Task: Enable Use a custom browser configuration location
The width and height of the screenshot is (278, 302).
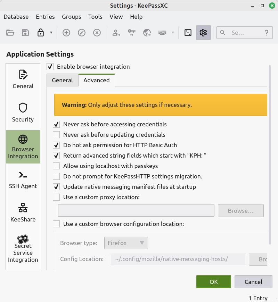Action: 56,224
